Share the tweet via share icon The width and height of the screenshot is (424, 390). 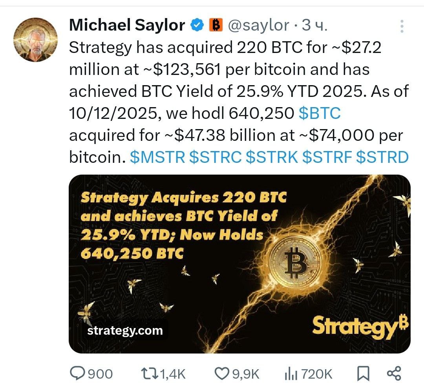tap(394, 373)
